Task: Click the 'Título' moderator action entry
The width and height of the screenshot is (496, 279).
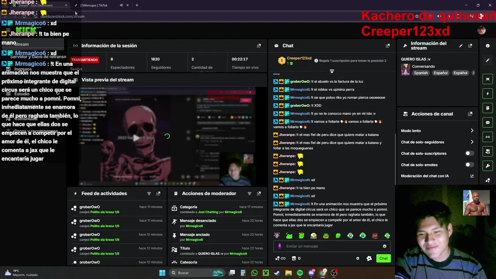Action: point(217,251)
